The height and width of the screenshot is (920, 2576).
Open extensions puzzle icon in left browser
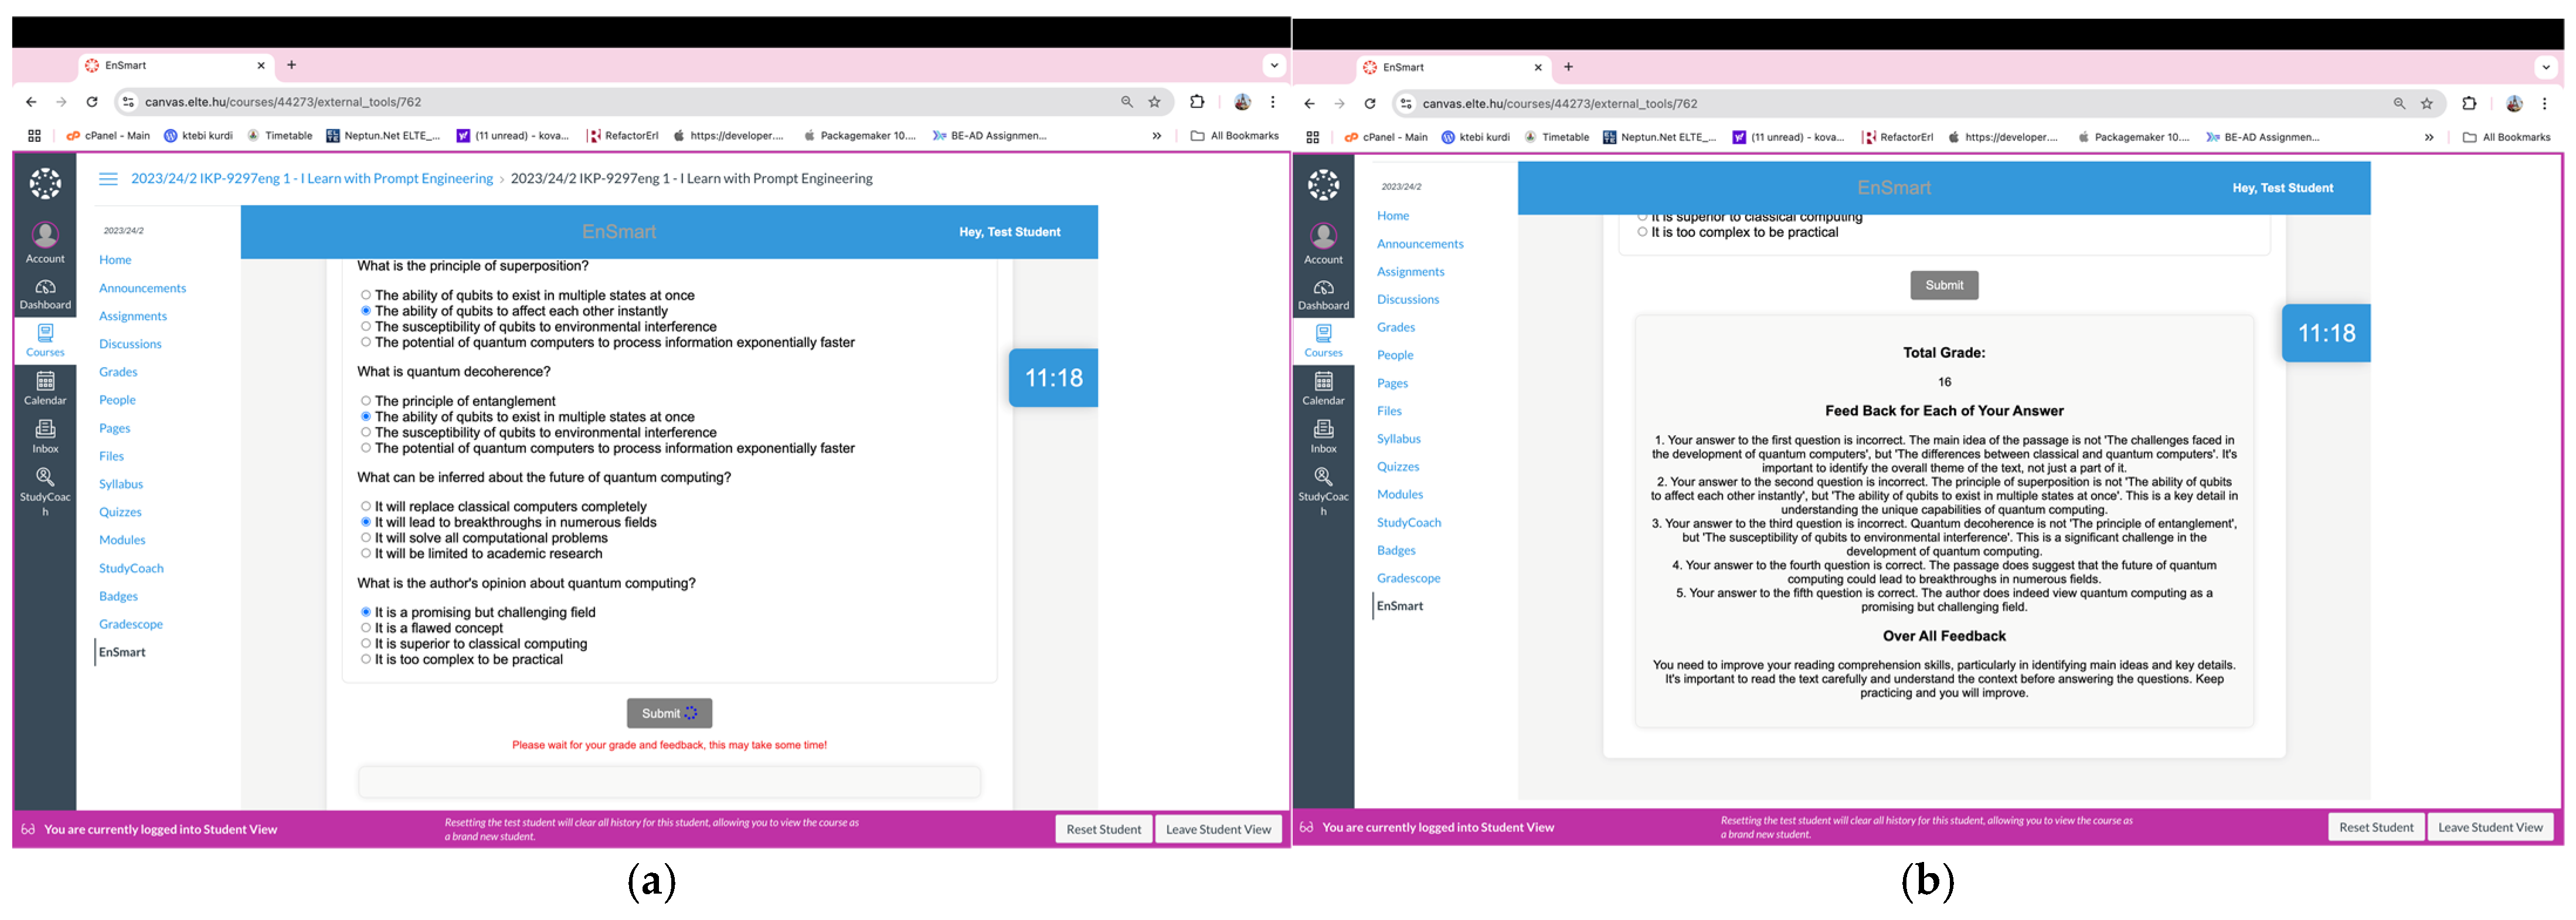tap(1196, 102)
